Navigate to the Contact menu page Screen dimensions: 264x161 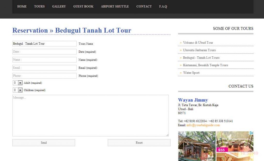[x=144, y=6]
